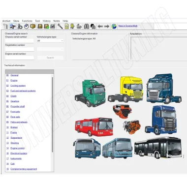
Task: Open the Cooling system link
Action: click(18, 86)
